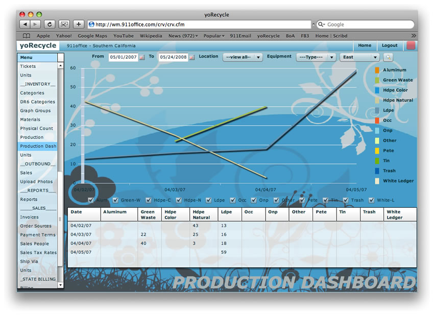Click the Green Waste value 40 cell

click(x=143, y=244)
